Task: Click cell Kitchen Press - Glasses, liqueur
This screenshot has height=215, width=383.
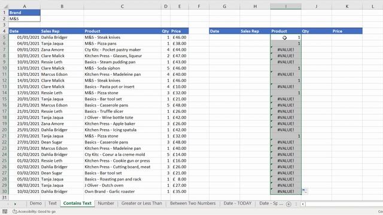Action: tap(122, 56)
